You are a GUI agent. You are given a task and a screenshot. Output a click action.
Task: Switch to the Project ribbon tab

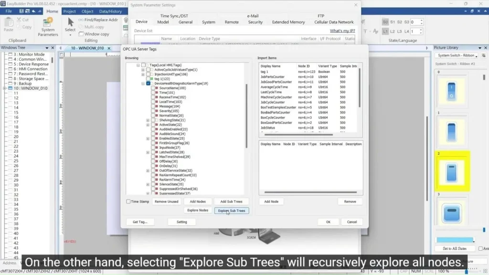(x=69, y=11)
